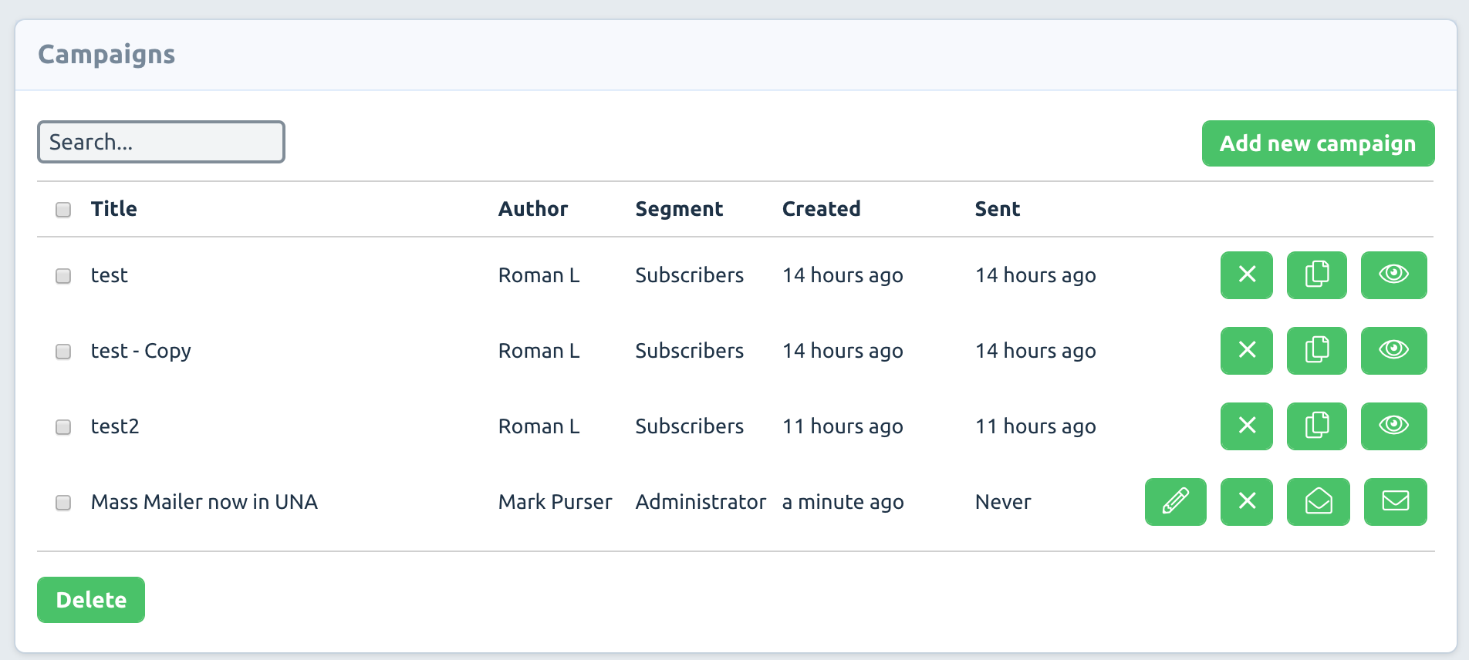Select the 'test - Copy' row checkbox
The image size is (1469, 660).
coord(63,352)
